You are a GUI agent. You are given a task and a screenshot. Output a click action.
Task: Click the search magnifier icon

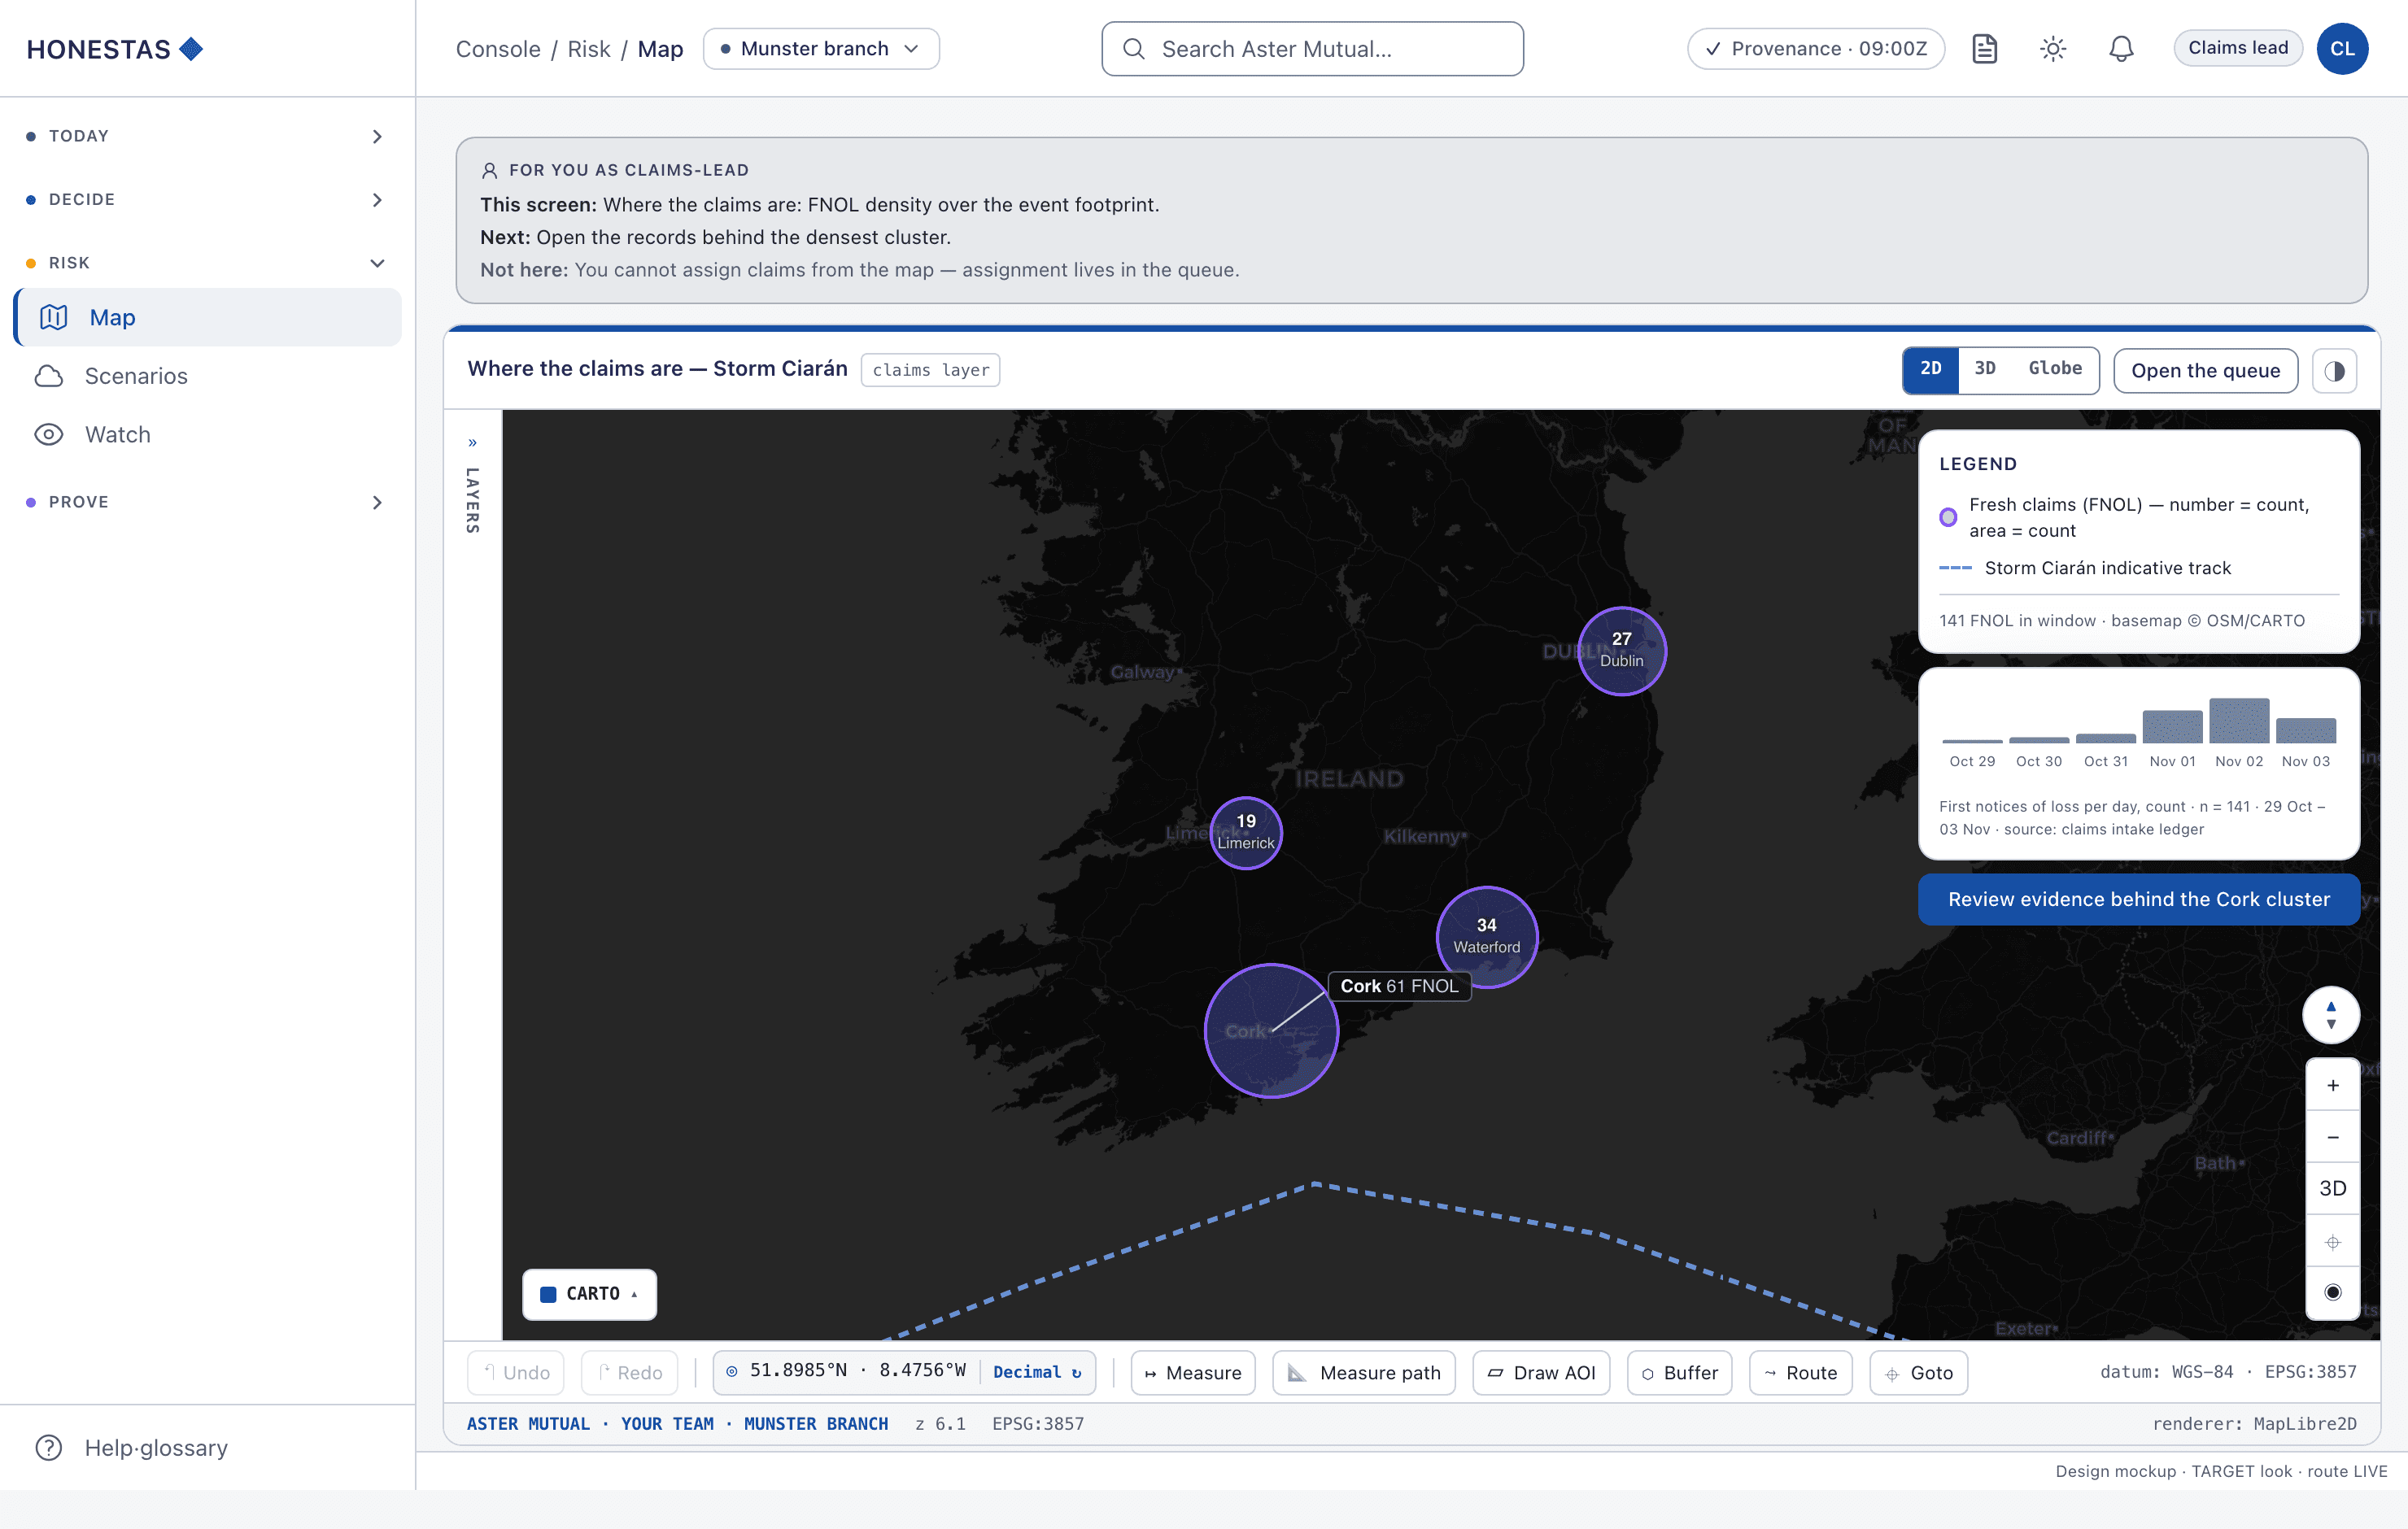(x=1133, y=49)
